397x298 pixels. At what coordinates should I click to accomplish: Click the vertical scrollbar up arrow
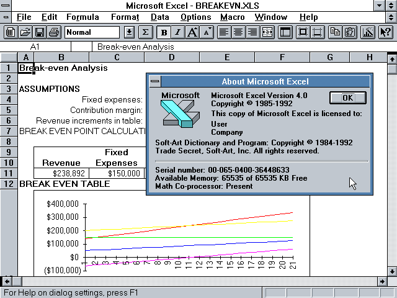(x=392, y=60)
